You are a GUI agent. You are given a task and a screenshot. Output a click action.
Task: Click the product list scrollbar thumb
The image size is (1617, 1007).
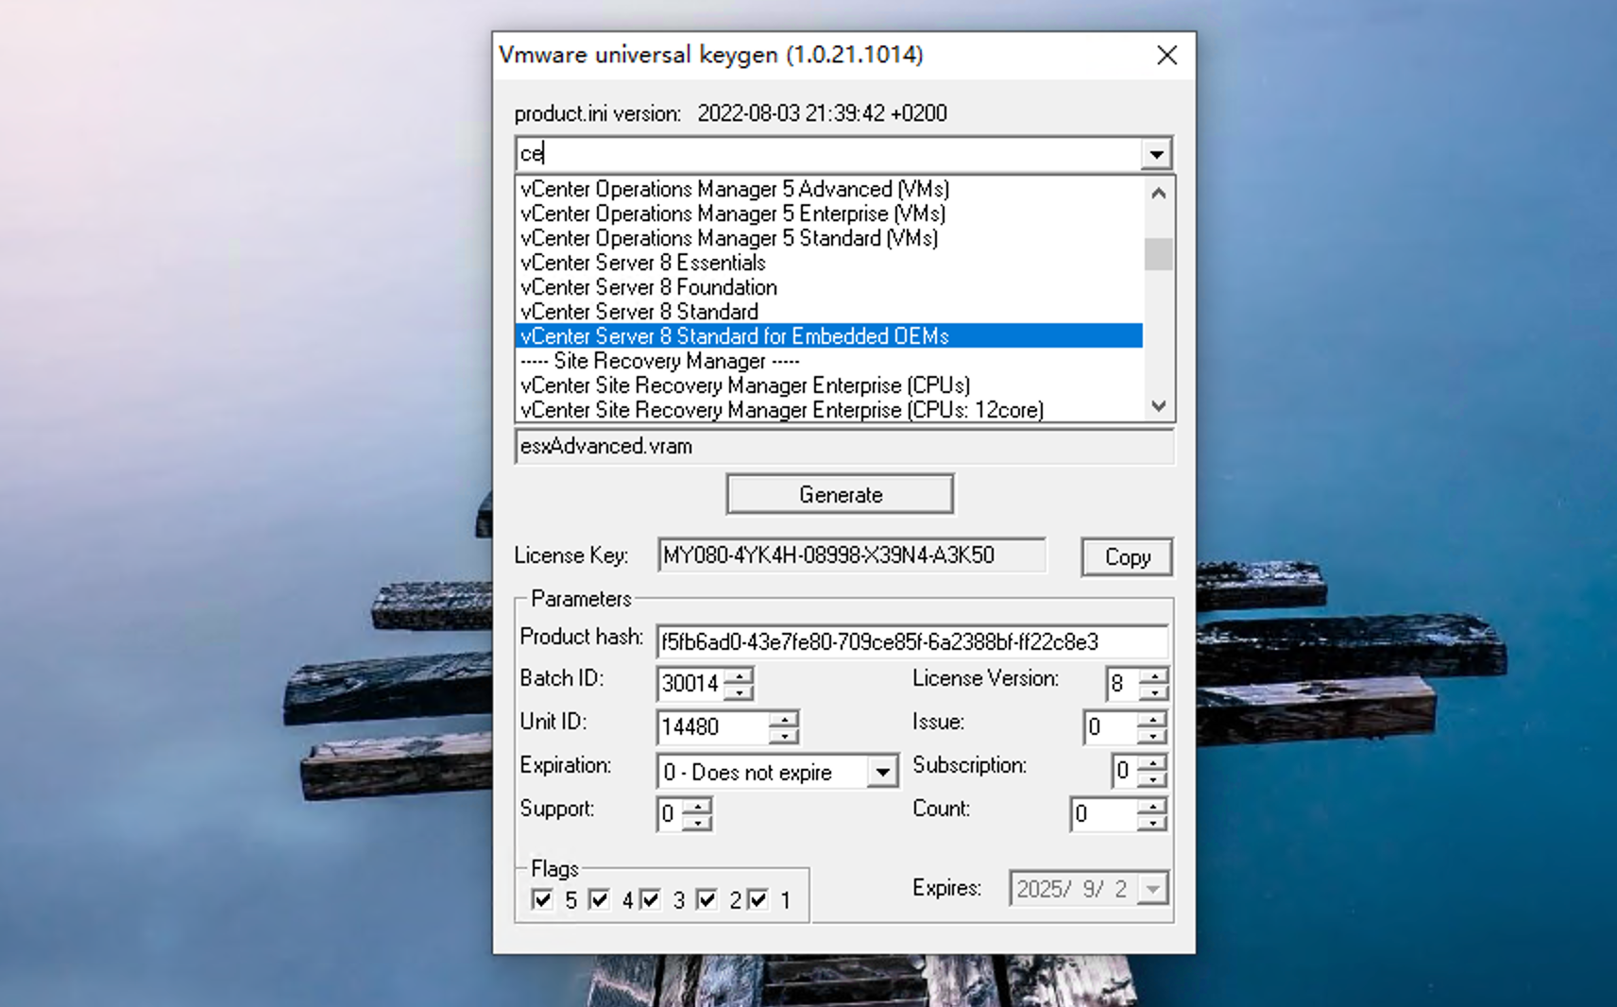point(1159,254)
